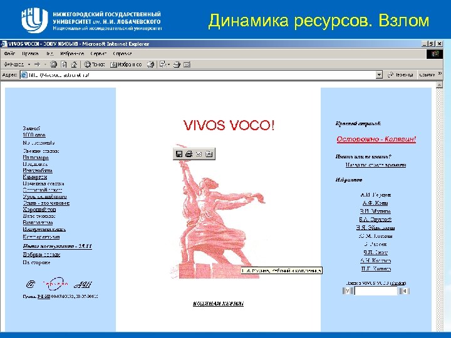Open My Pictures from floating image toolbar
This screenshot has height=338, width=451.
pos(209,154)
